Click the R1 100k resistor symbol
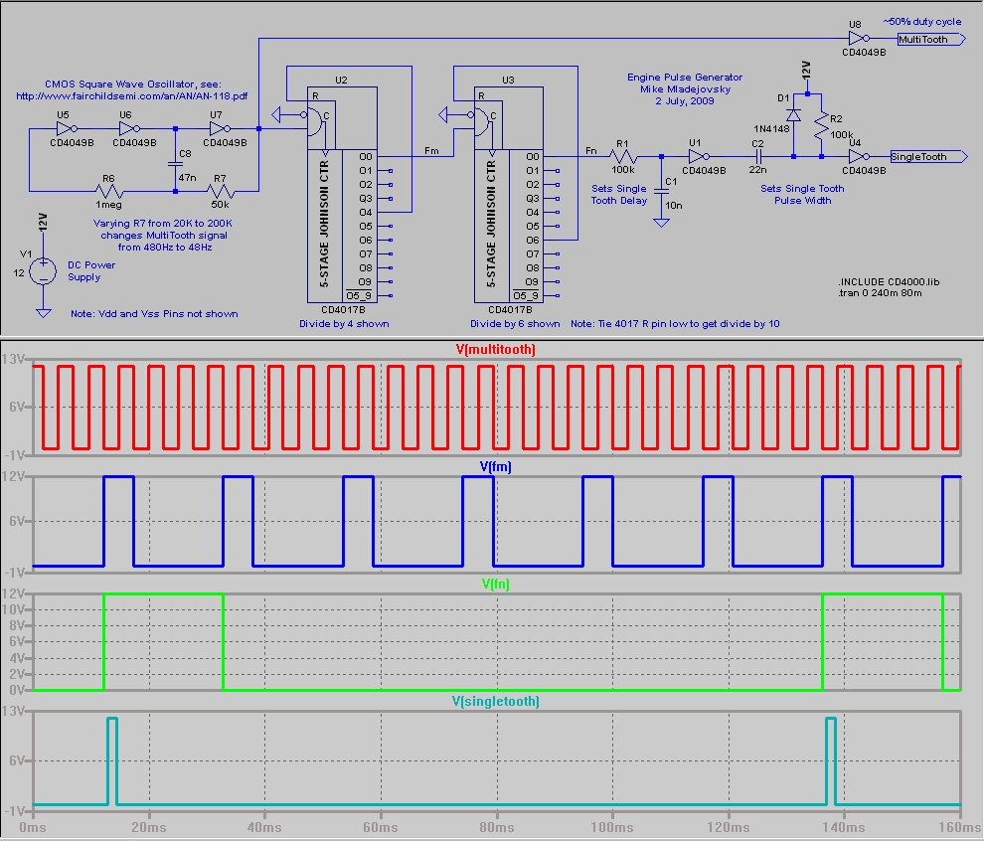The image size is (984, 841). click(623, 156)
